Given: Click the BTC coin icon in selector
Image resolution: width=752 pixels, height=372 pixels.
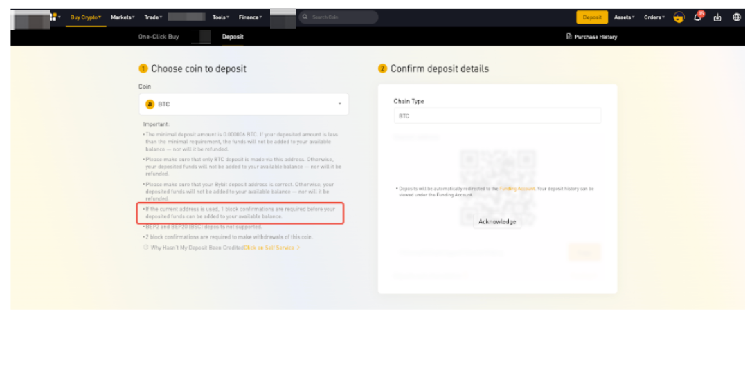Looking at the screenshot, I should (150, 104).
